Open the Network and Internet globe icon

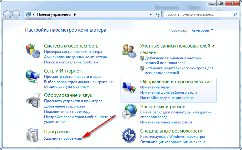pyautogui.click(x=33, y=77)
